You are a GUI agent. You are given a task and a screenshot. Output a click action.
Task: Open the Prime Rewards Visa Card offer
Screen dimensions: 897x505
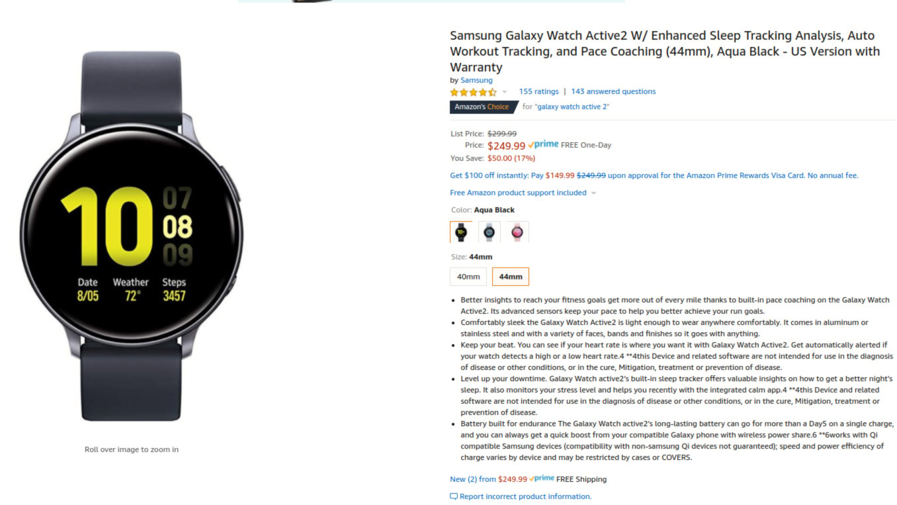[654, 175]
